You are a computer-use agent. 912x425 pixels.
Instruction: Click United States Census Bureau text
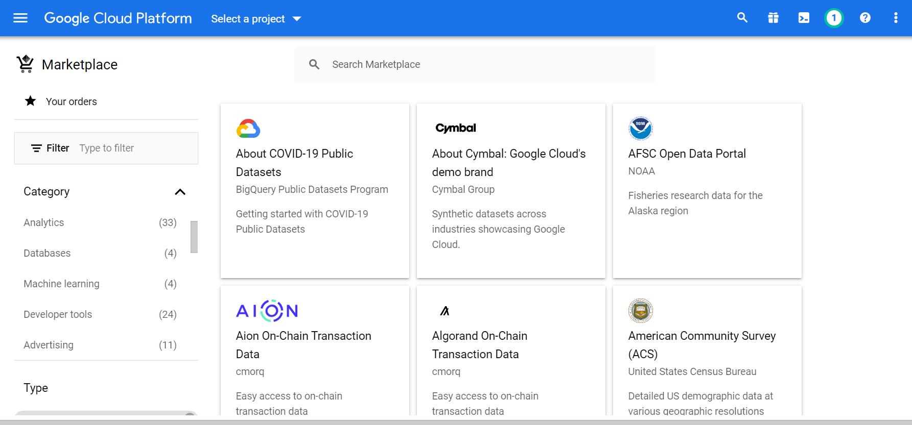pos(692,371)
